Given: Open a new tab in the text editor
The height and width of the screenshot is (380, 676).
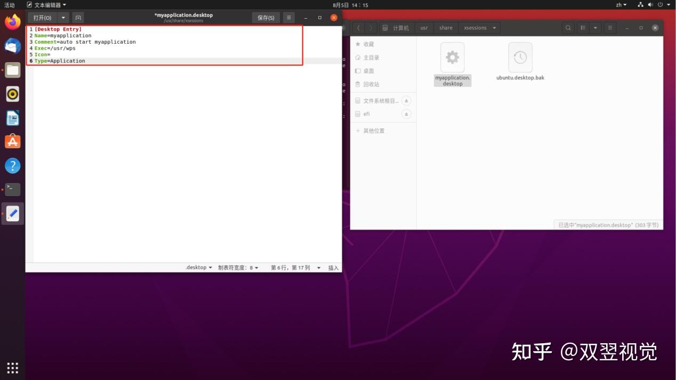Looking at the screenshot, I should tap(78, 18).
